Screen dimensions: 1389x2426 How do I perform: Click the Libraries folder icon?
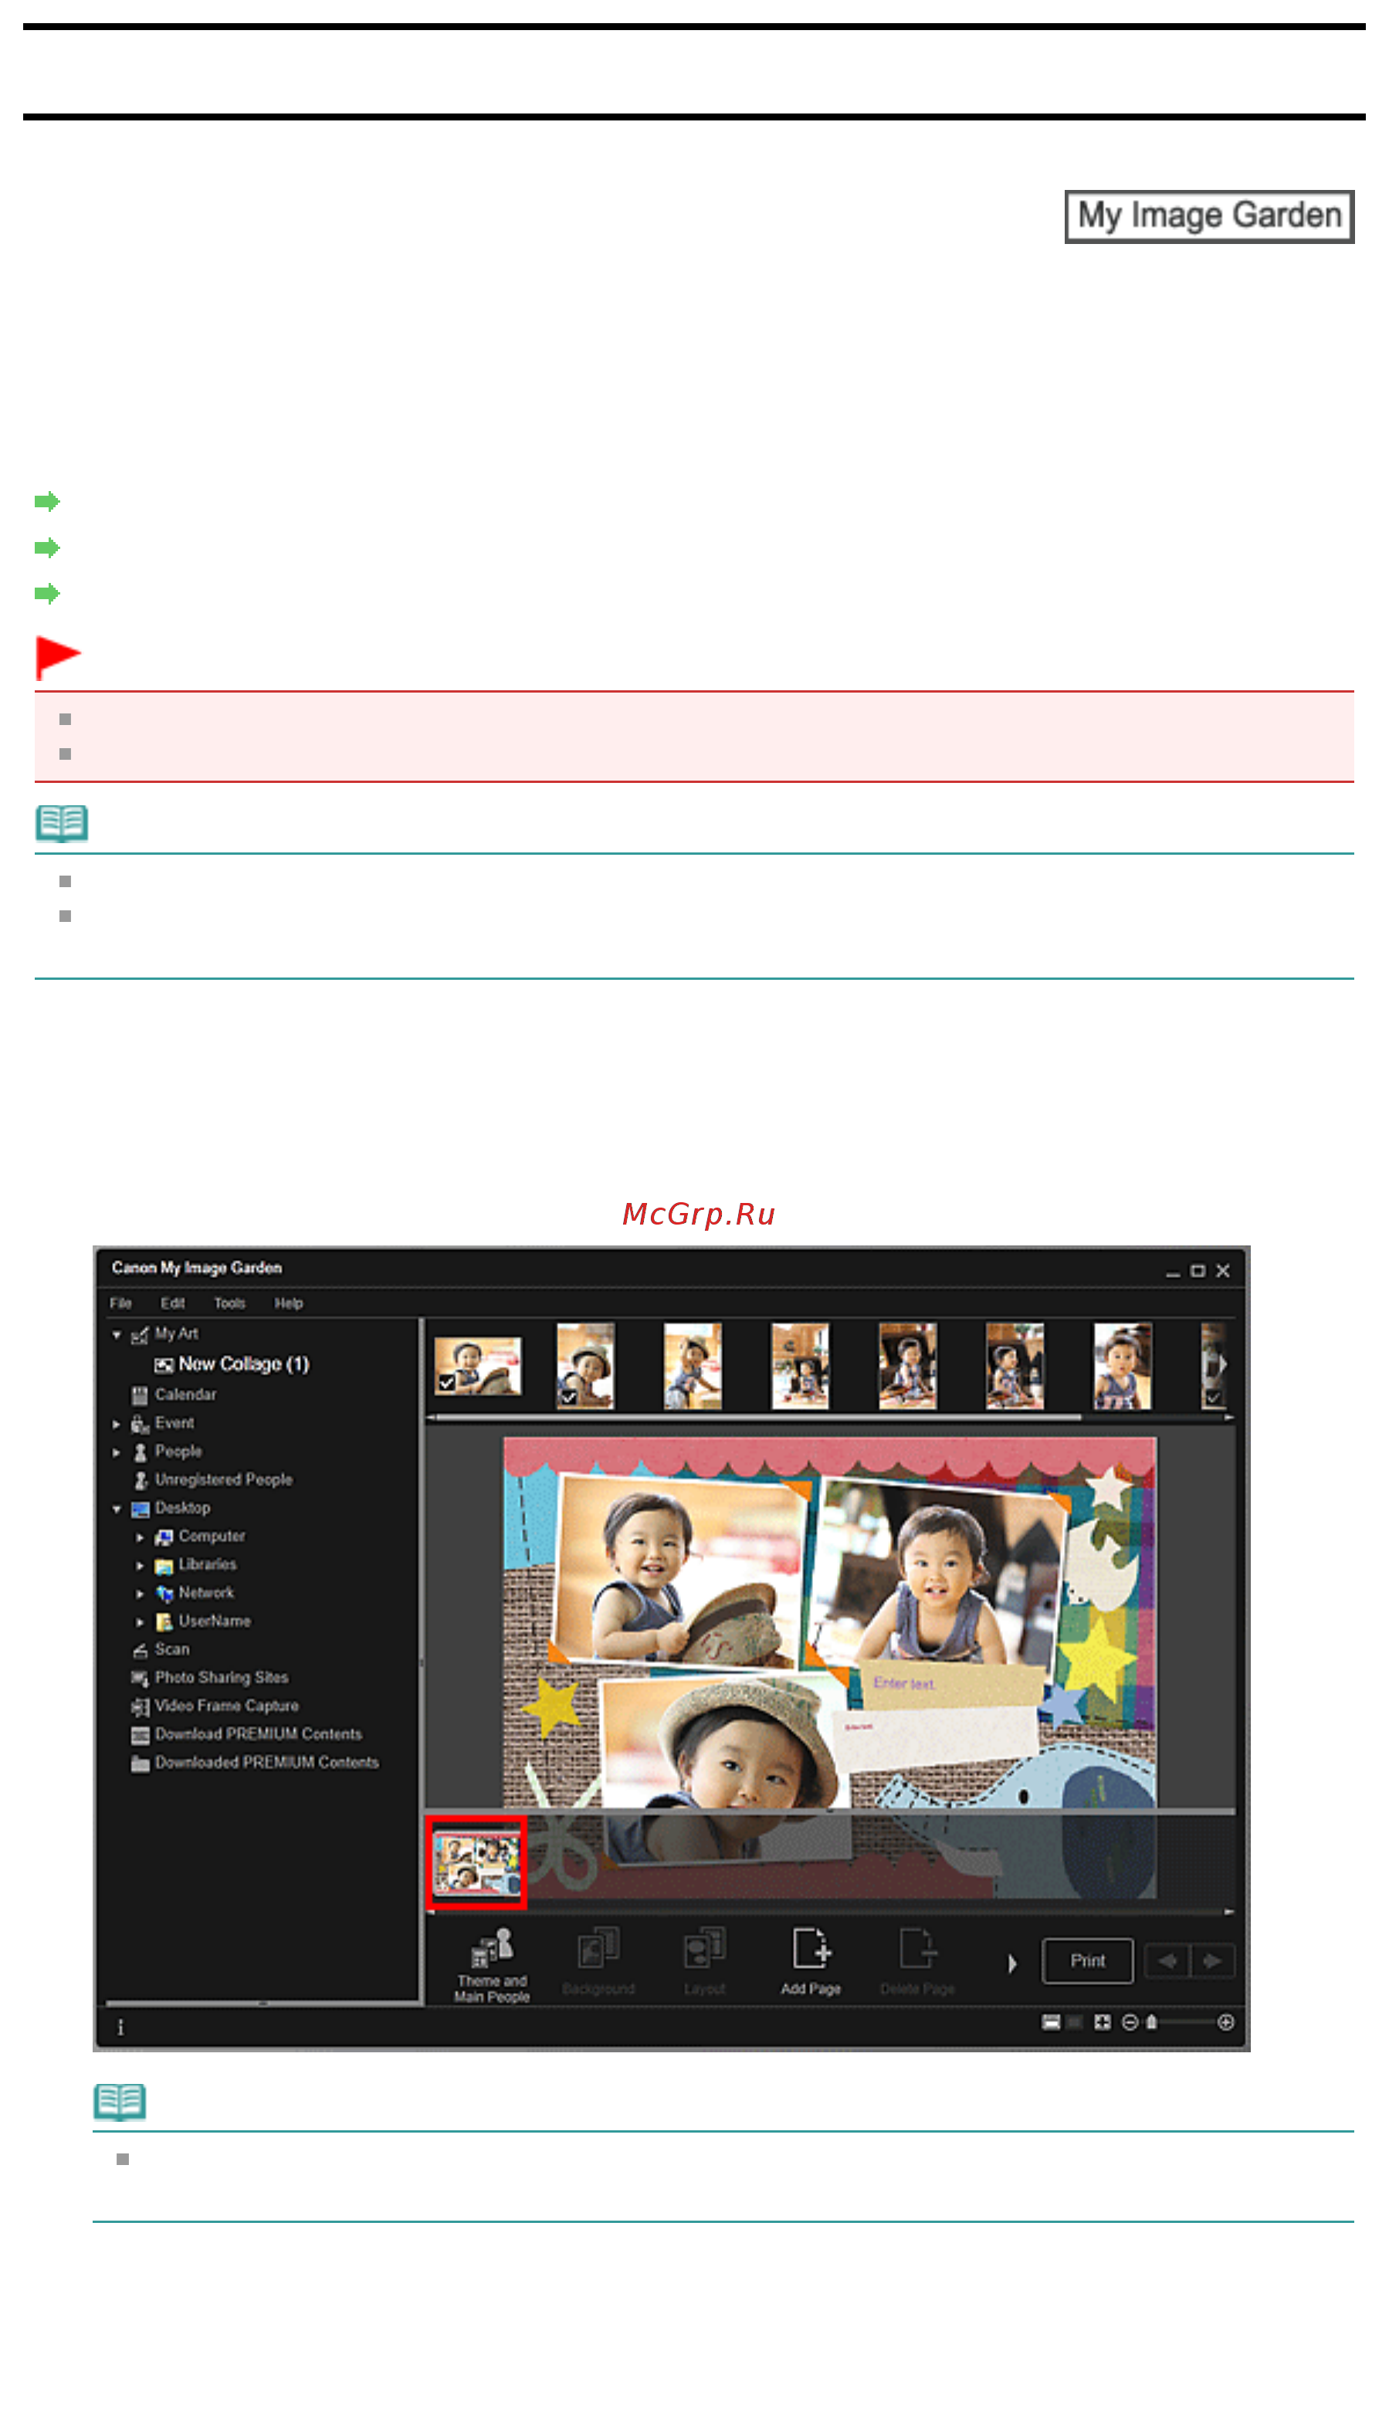(x=163, y=1566)
